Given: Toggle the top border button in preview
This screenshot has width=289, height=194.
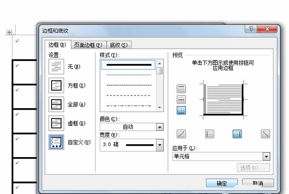Looking at the screenshot, I should 181,89.
